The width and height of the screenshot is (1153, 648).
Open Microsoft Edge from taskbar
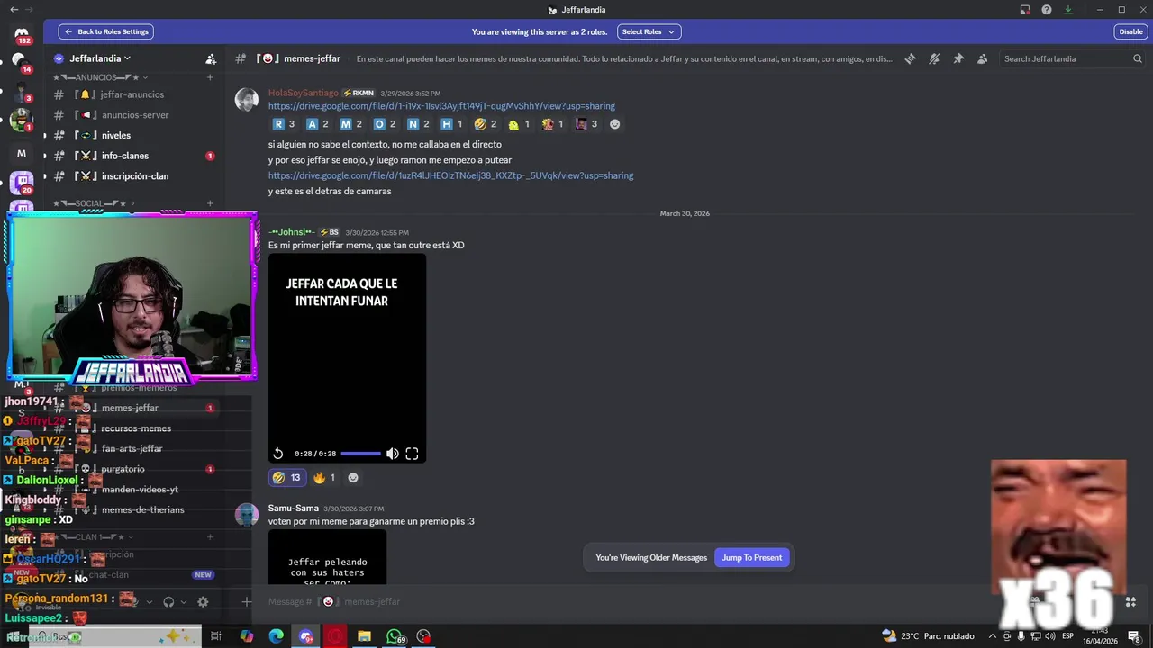coord(277,636)
